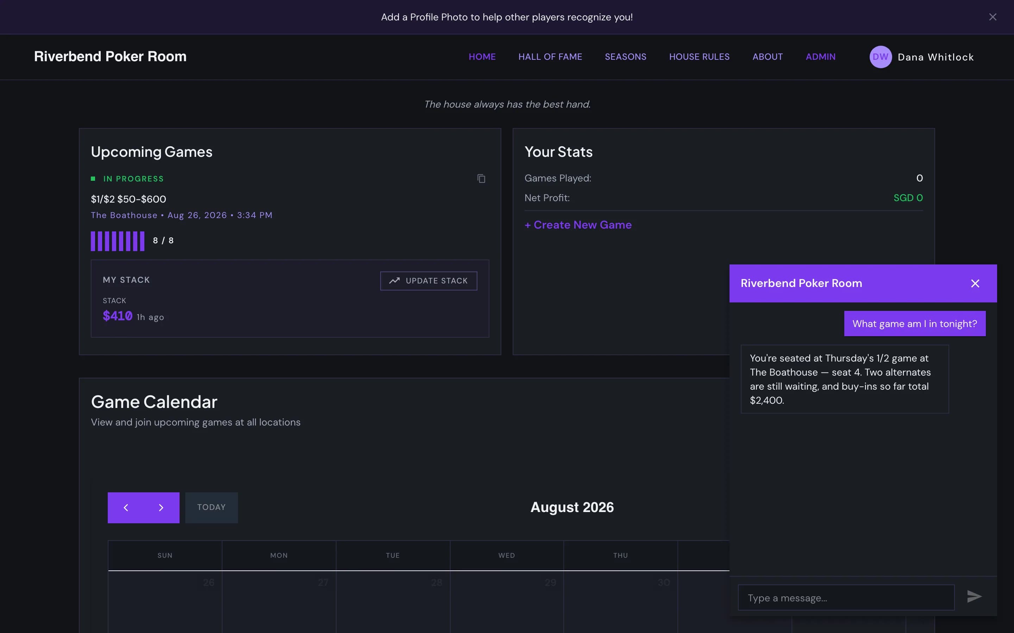Viewport: 1014px width, 633px height.
Task: Click the MY STACK label
Action: pyautogui.click(x=126, y=280)
